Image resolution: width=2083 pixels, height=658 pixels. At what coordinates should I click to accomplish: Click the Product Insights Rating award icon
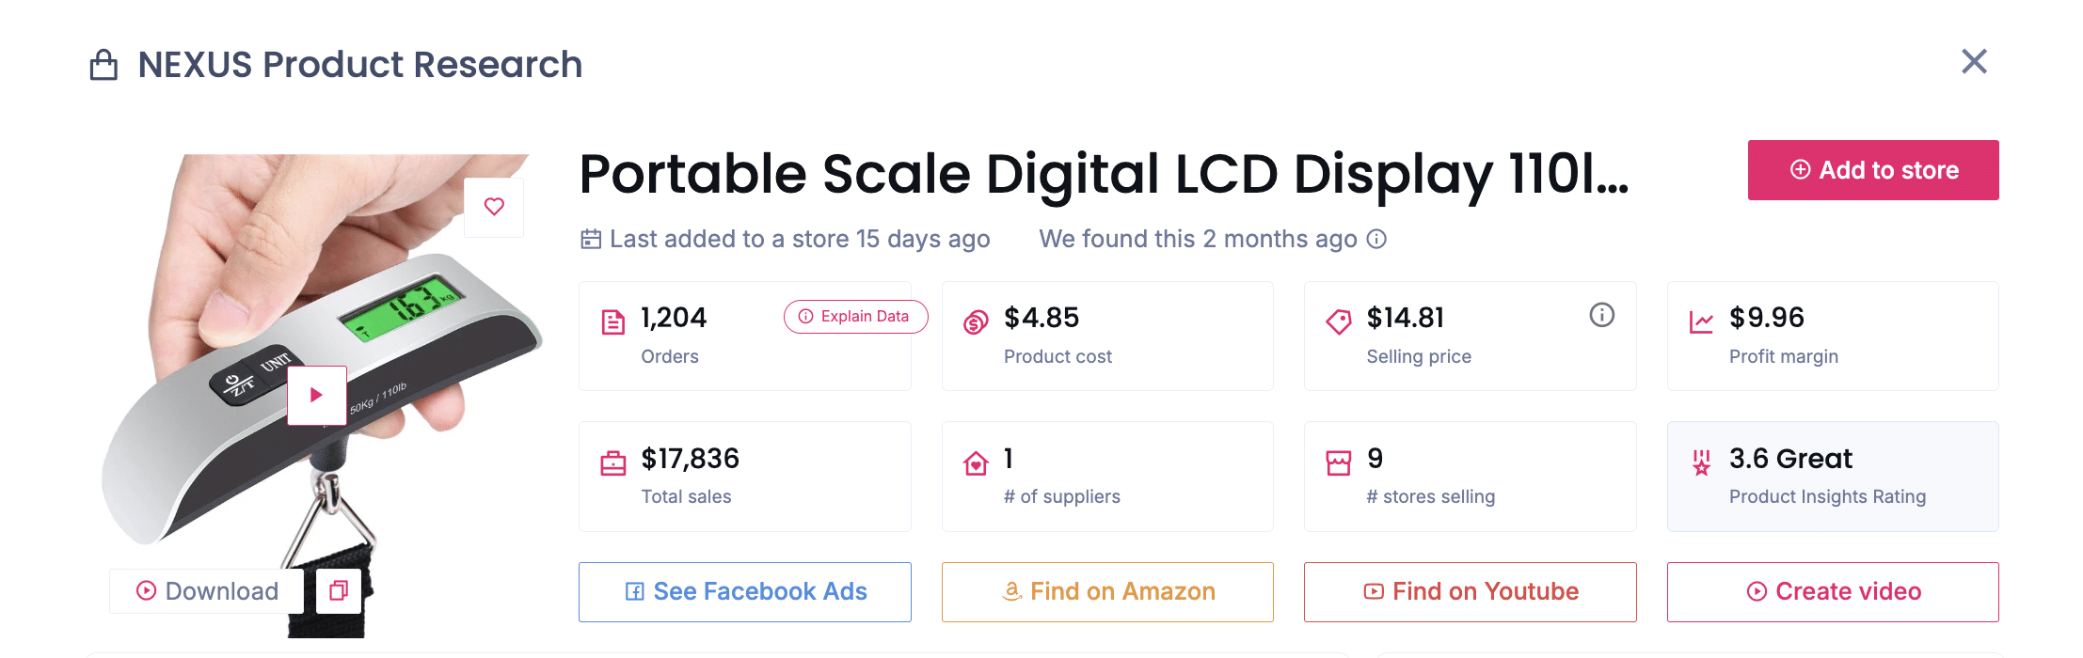point(1701,461)
